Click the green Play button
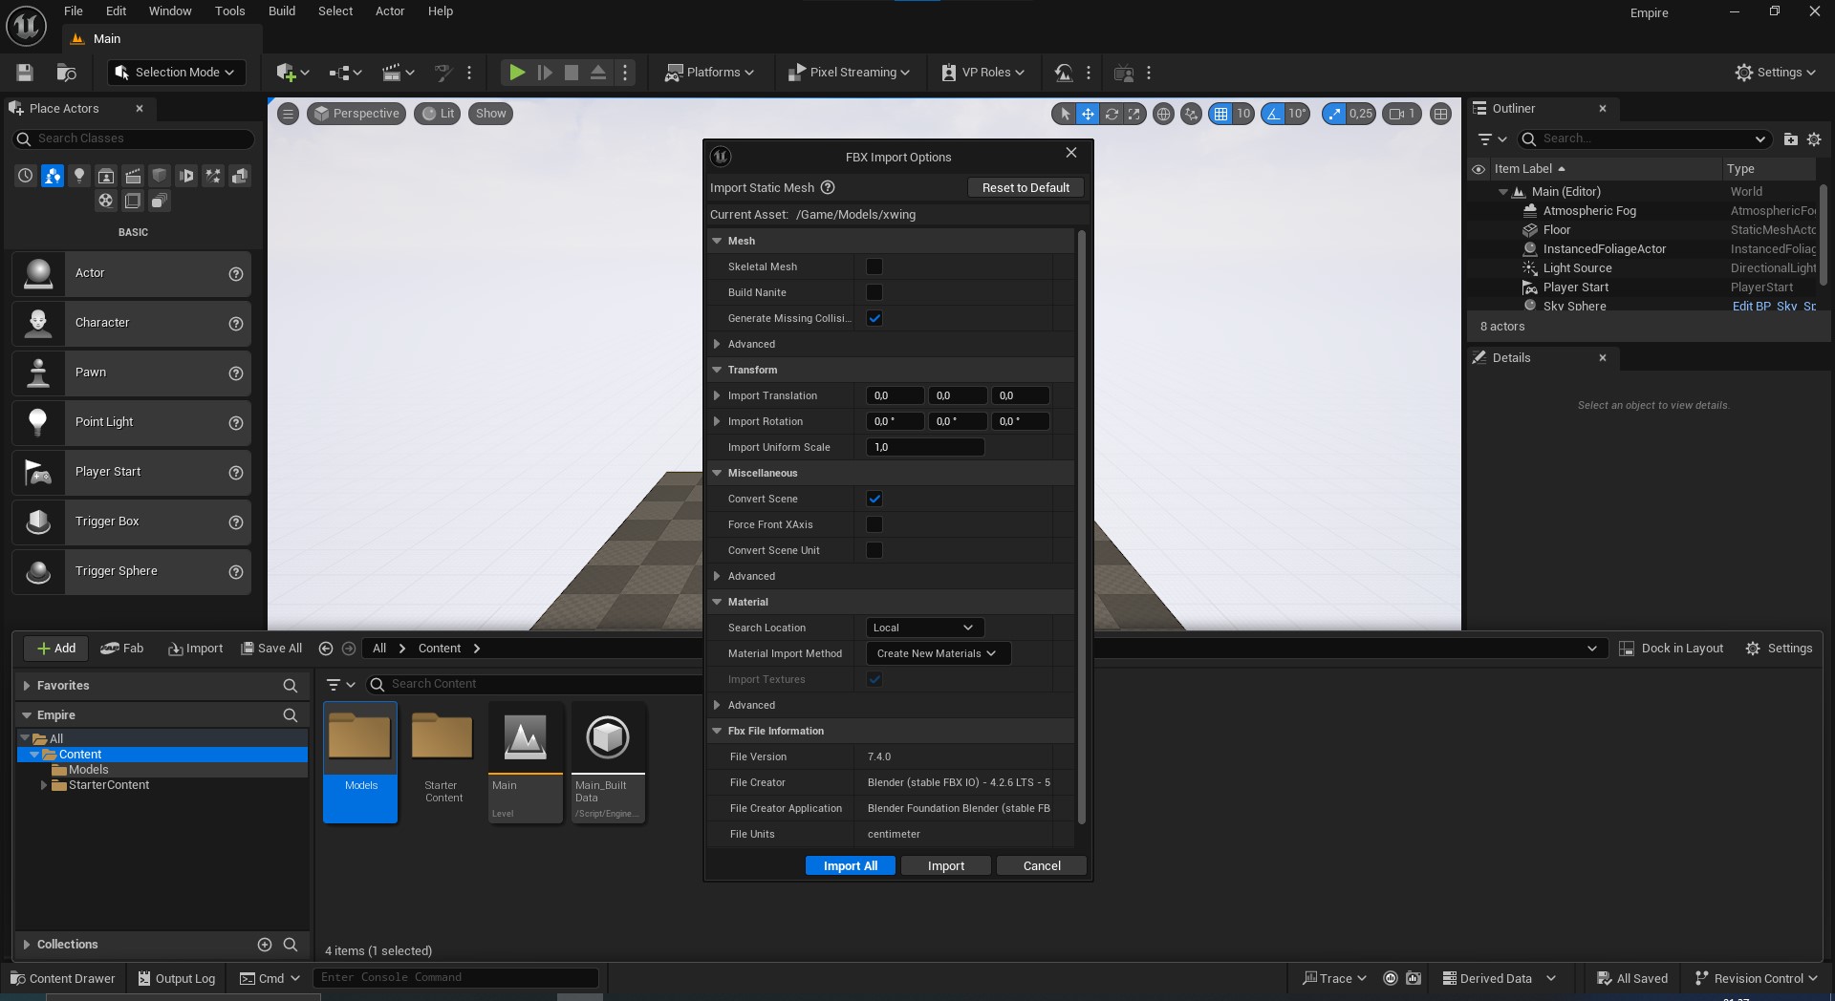This screenshot has width=1835, height=1001. (517, 73)
